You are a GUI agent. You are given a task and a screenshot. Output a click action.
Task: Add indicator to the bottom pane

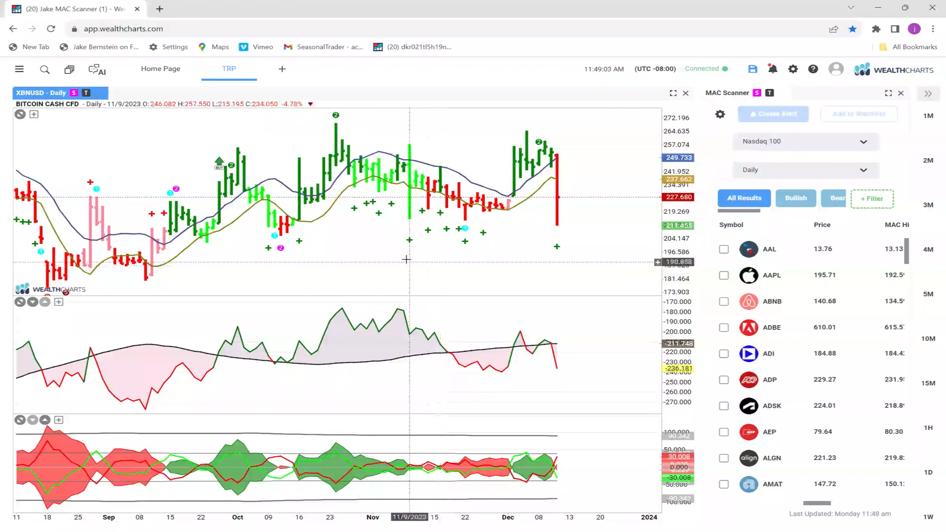coord(59,420)
